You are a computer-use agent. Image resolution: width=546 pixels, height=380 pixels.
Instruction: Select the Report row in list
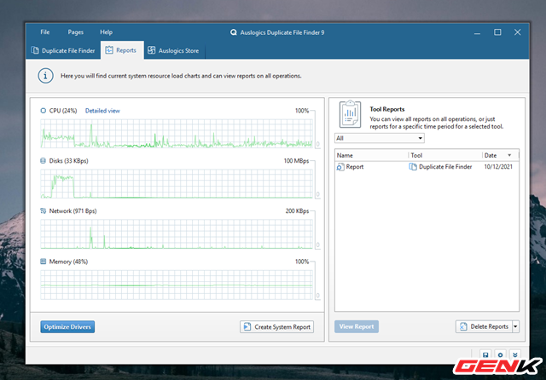coord(427,167)
